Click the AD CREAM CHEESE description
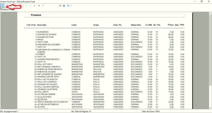The image size is (212, 113). point(46,94)
